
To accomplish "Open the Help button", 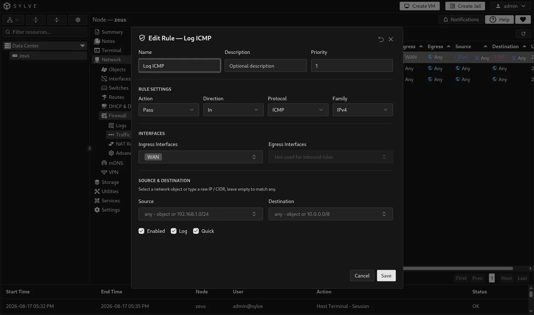I will click(x=499, y=19).
